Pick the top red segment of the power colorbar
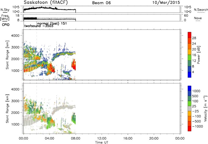This screenshot has width=208, height=144. click(190, 35)
